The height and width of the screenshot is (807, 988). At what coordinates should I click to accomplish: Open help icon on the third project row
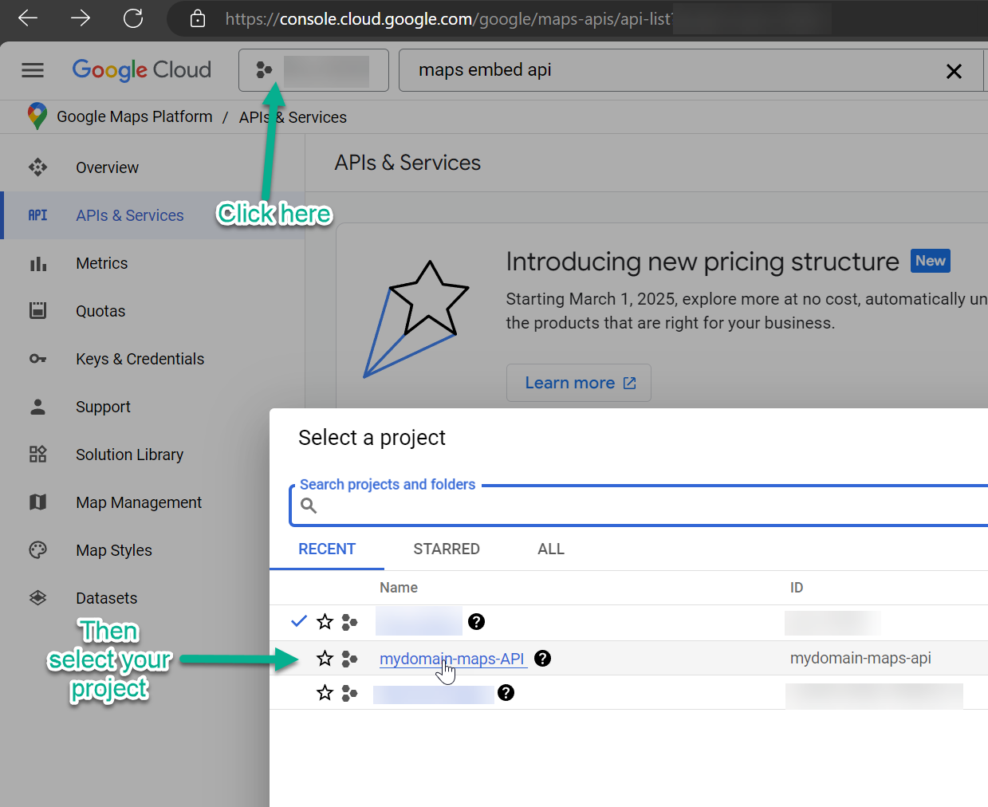click(506, 693)
